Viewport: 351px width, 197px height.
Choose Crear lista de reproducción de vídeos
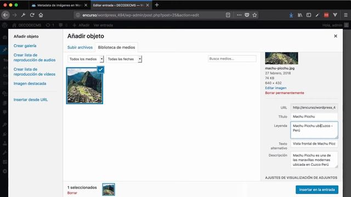click(x=35, y=72)
